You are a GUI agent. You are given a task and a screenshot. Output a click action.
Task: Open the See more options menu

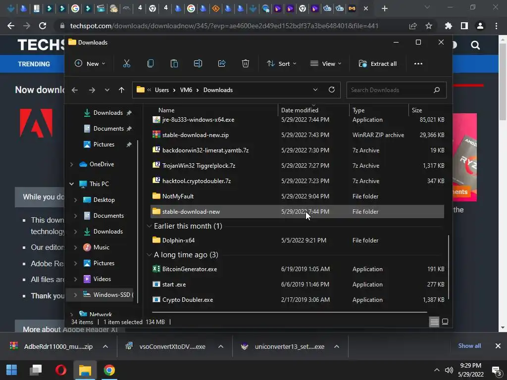418,63
